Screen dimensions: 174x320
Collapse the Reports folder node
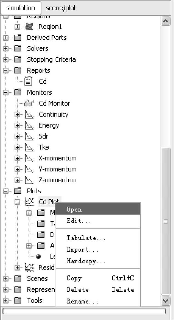click(6, 71)
